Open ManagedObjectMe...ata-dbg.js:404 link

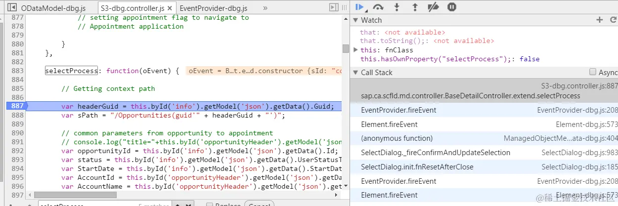(x=561, y=138)
